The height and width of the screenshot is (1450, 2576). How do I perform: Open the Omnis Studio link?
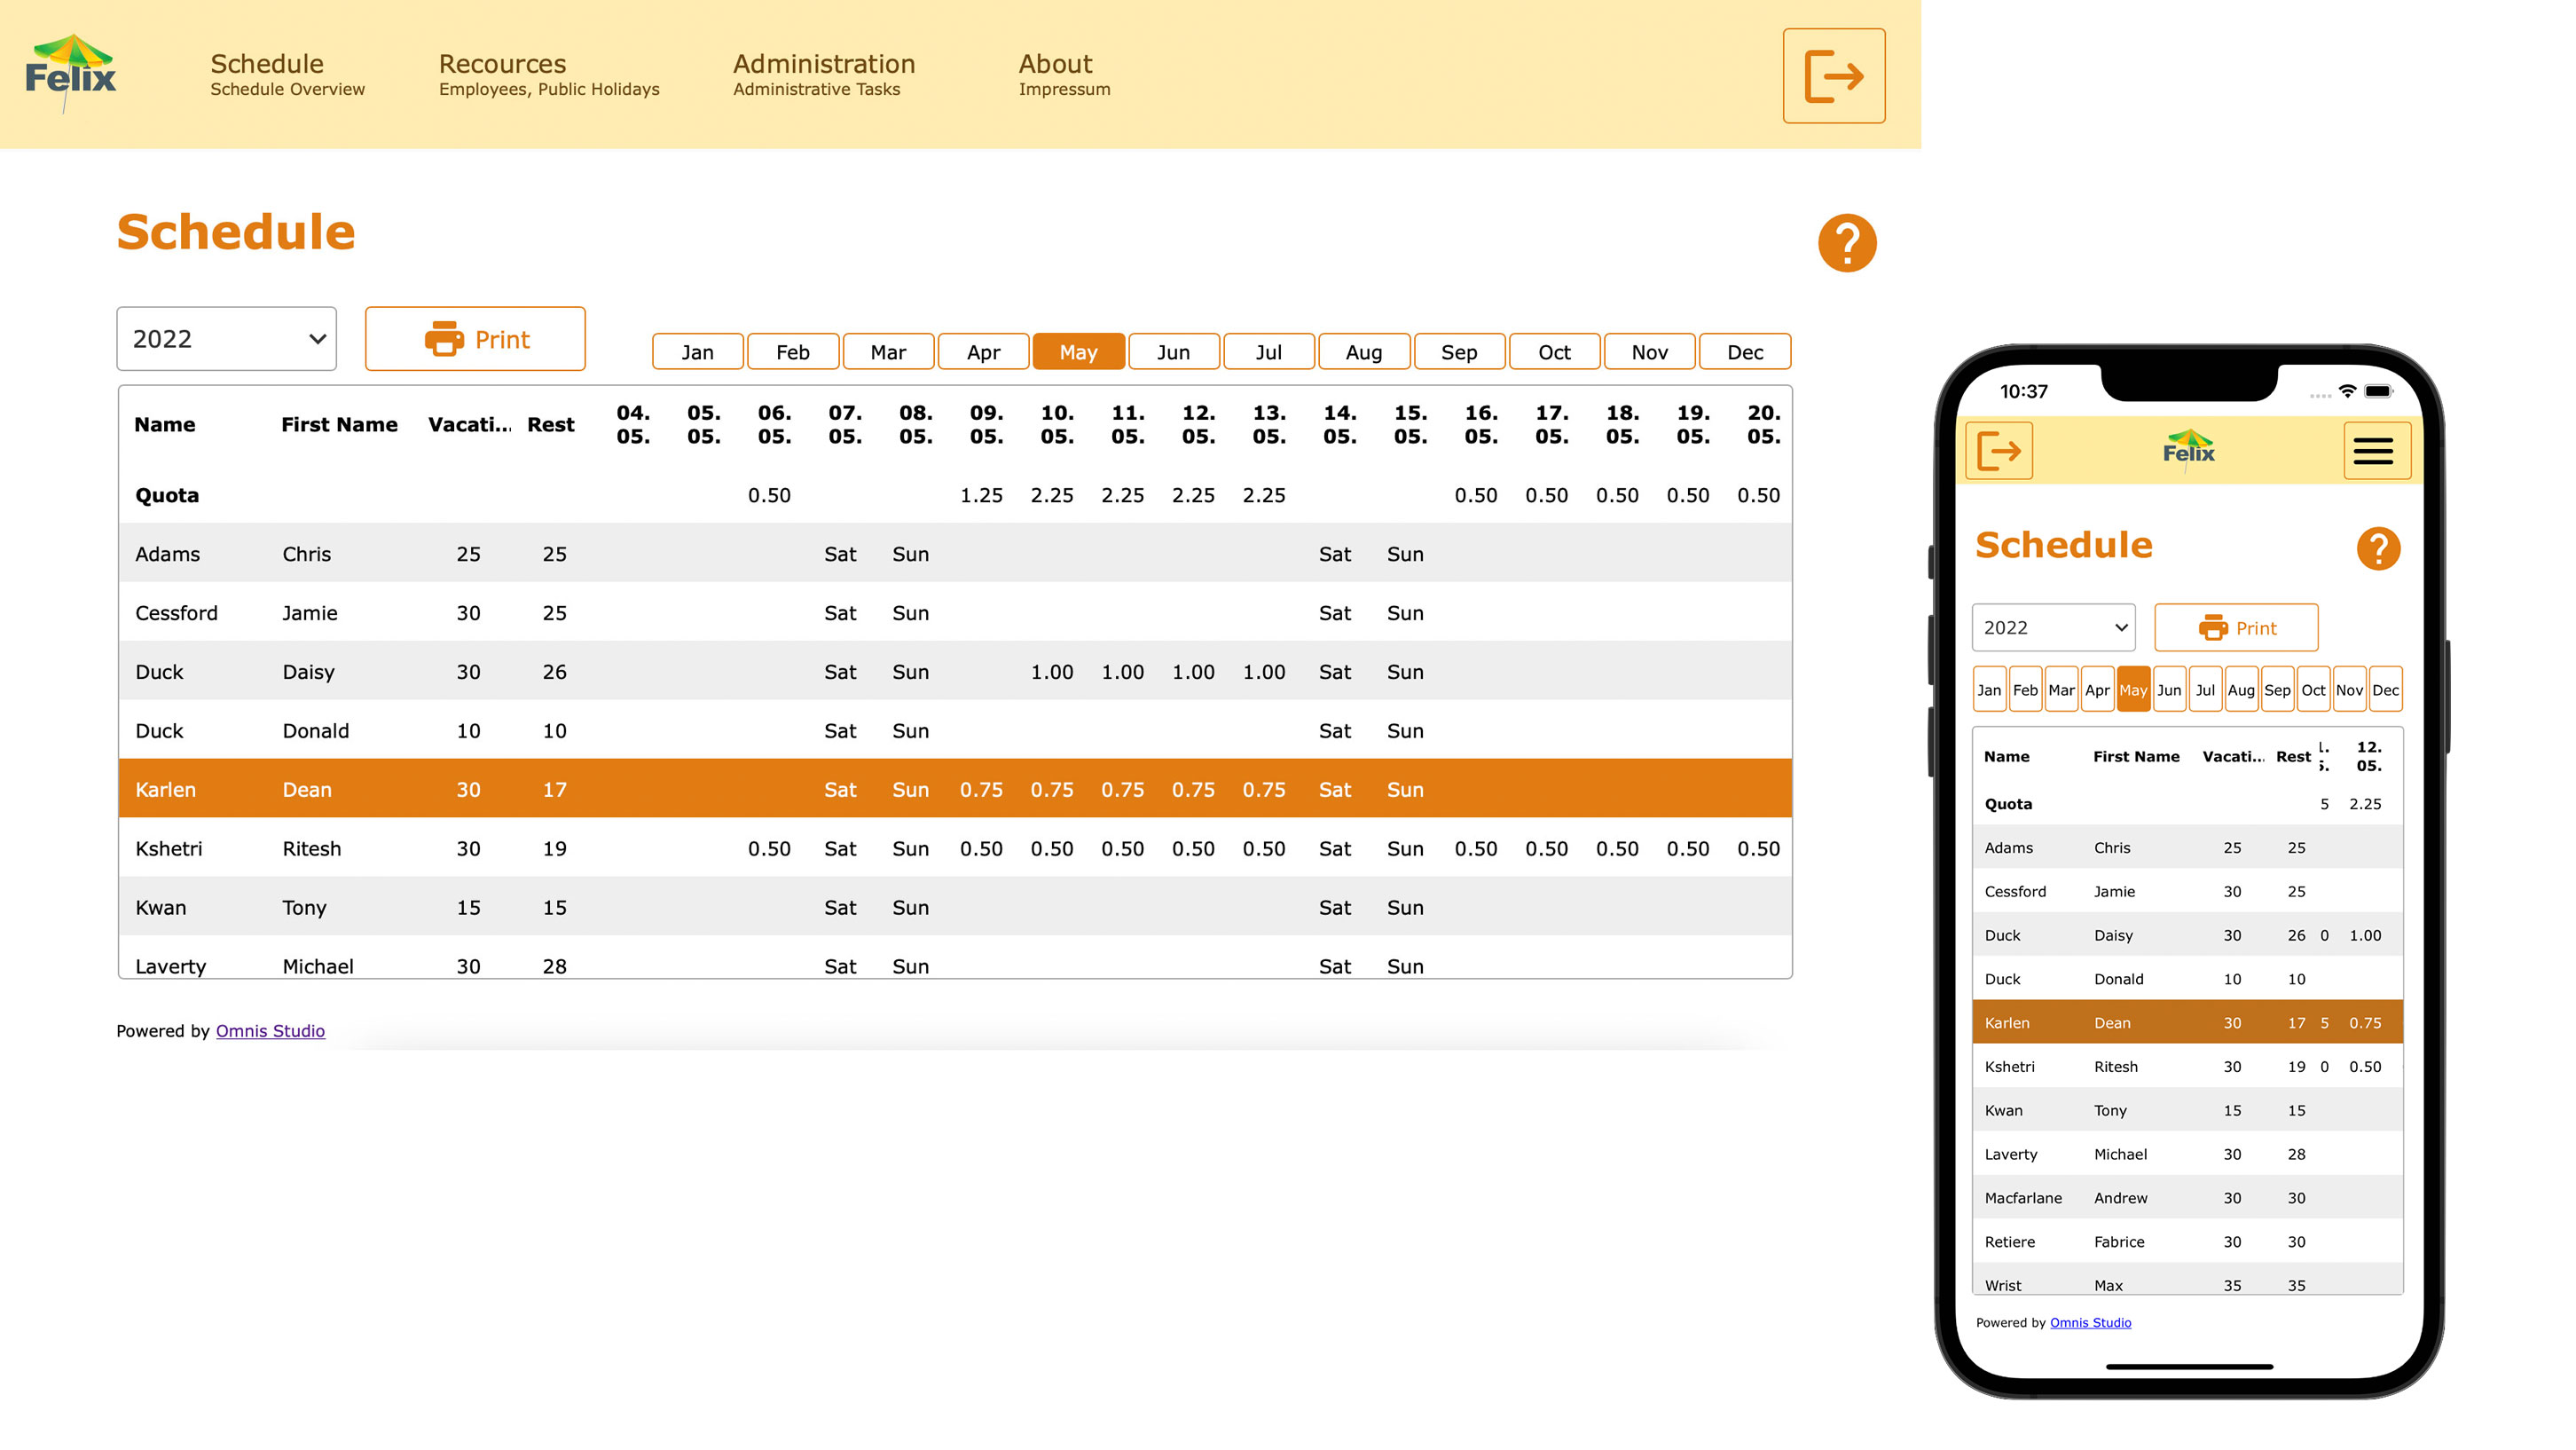point(270,1031)
